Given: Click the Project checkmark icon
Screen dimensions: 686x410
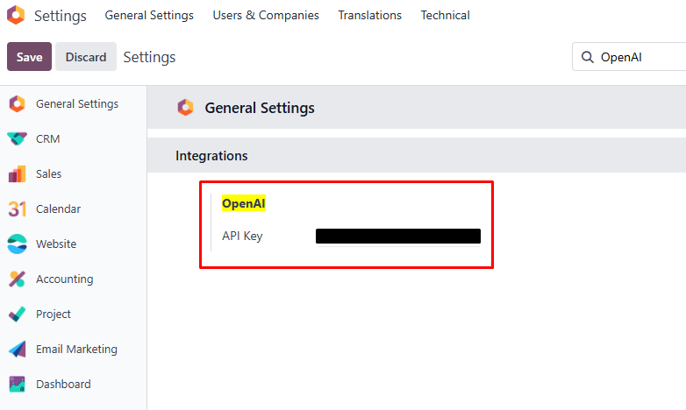Looking at the screenshot, I should click(x=17, y=315).
